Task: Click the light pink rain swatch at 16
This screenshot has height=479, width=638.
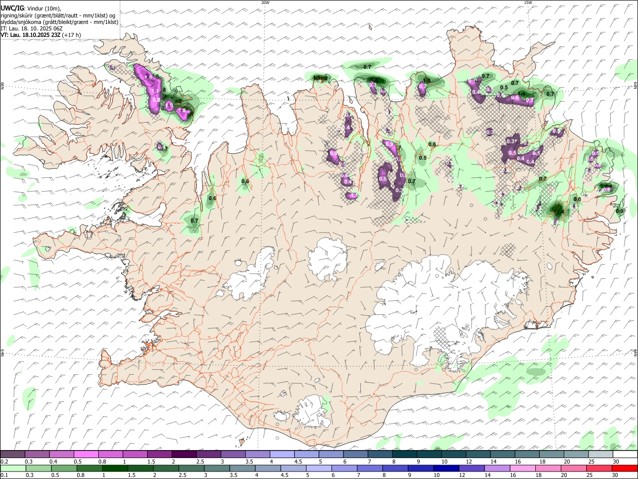Action: click(x=522, y=468)
